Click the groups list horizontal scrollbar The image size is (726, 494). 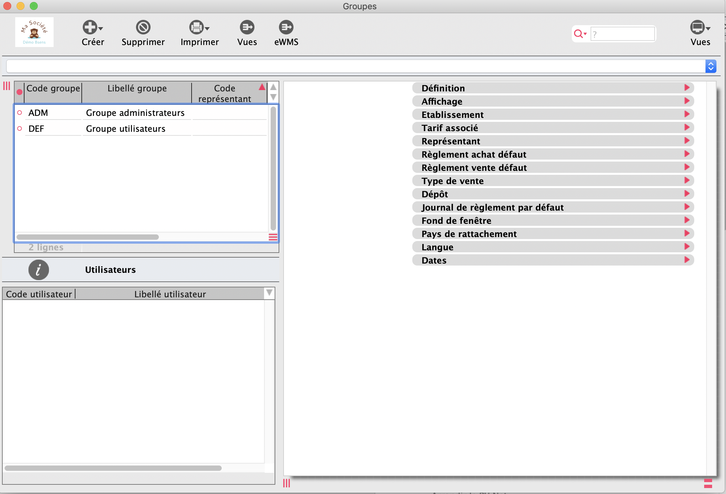tap(88, 237)
